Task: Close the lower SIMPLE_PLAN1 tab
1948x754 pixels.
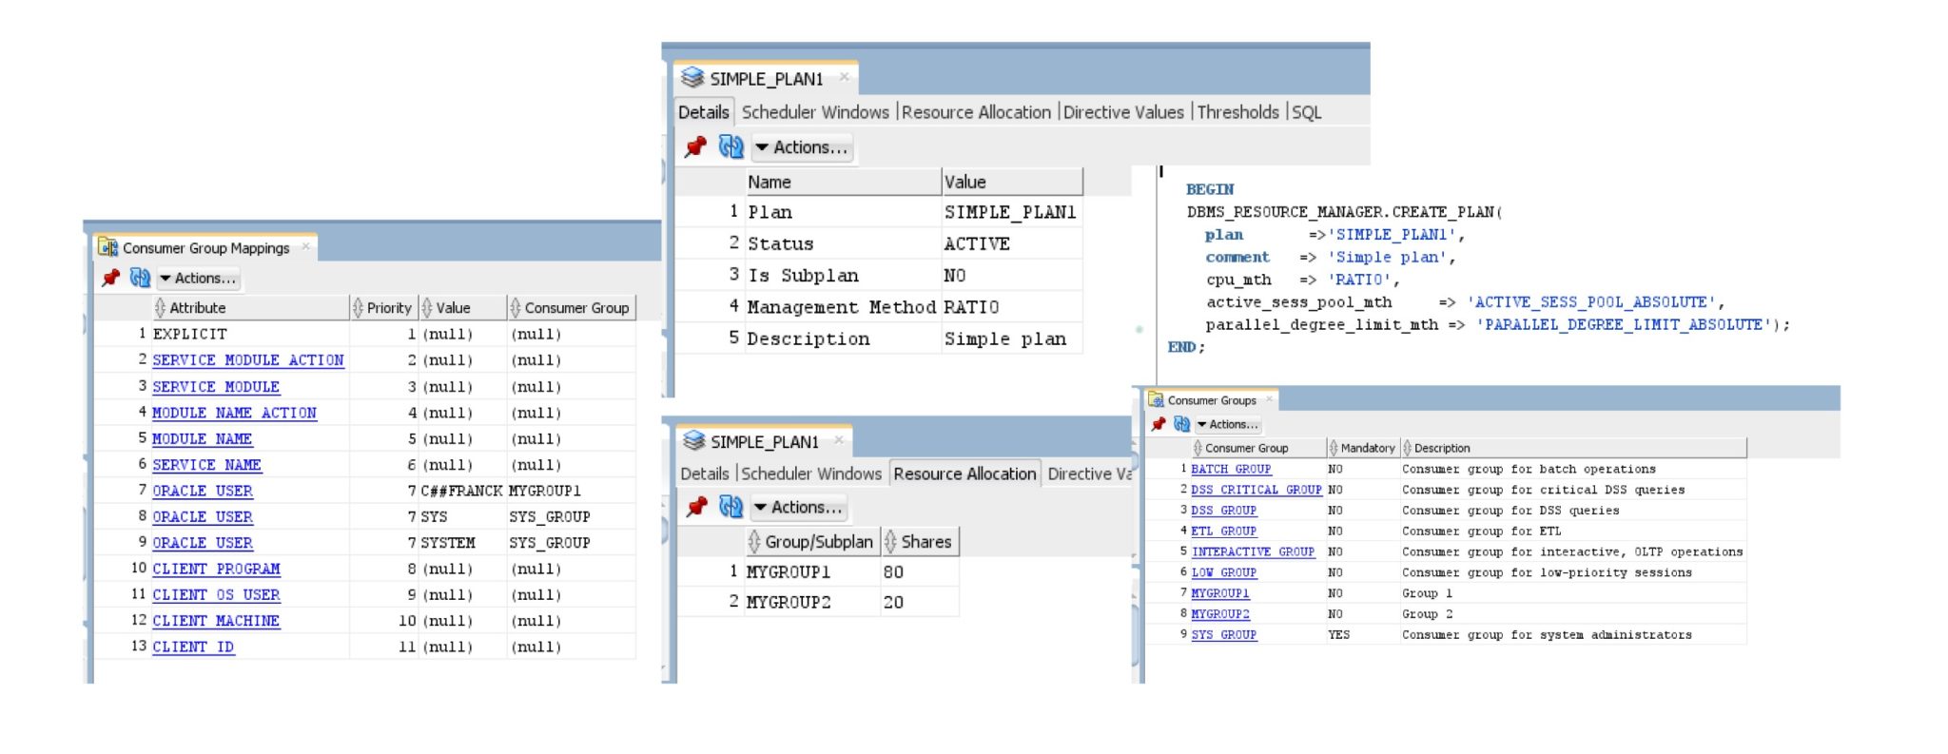Action: (x=839, y=440)
